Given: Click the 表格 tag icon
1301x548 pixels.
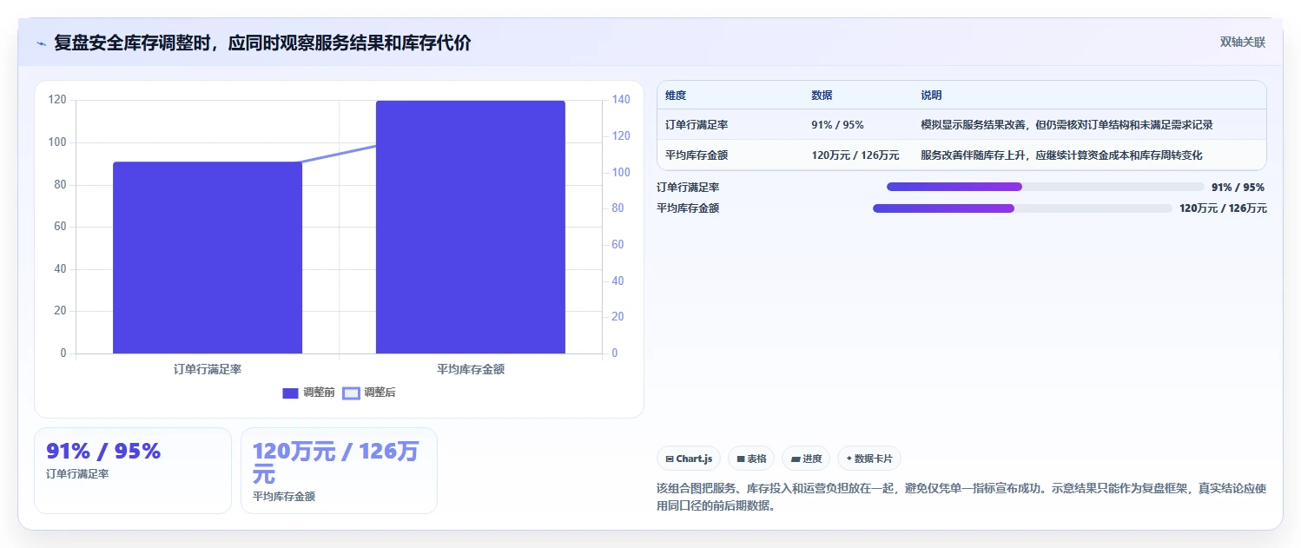Looking at the screenshot, I should point(741,459).
